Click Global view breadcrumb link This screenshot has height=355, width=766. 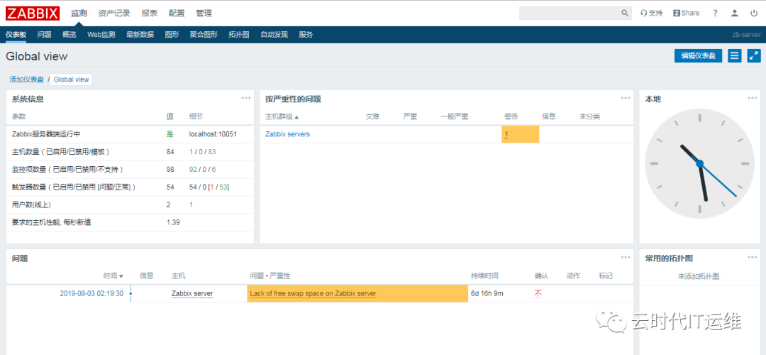point(72,80)
